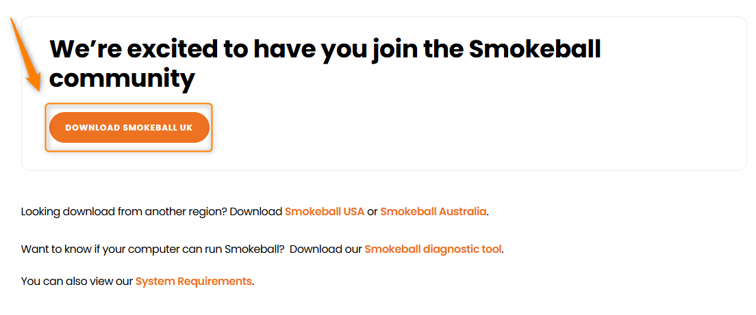Viewport: 756px width, 315px height.
Task: Click the Download Smokeball UK button
Action: pos(129,128)
